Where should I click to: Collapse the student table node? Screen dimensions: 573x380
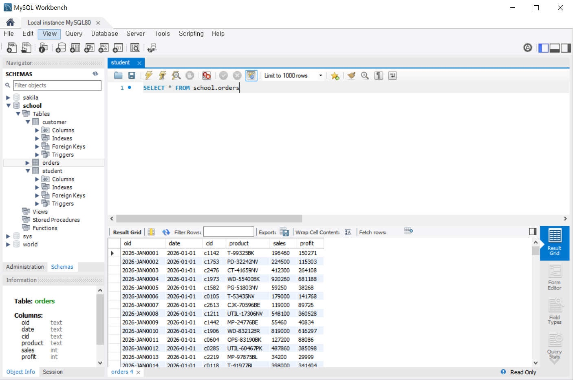click(28, 171)
